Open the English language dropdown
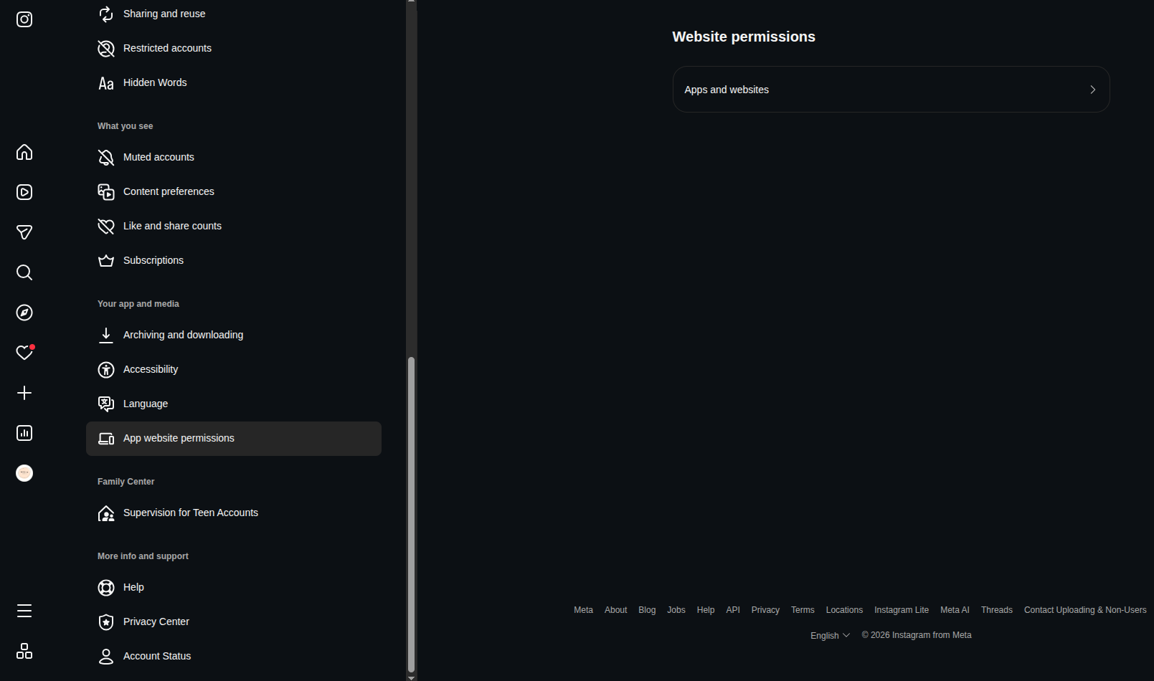 (830, 635)
